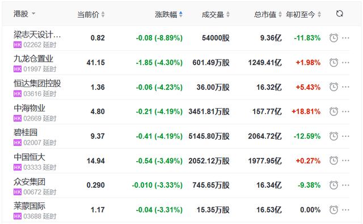
Task: Click change value -1.85 (-4.30%)
Action: (159, 63)
